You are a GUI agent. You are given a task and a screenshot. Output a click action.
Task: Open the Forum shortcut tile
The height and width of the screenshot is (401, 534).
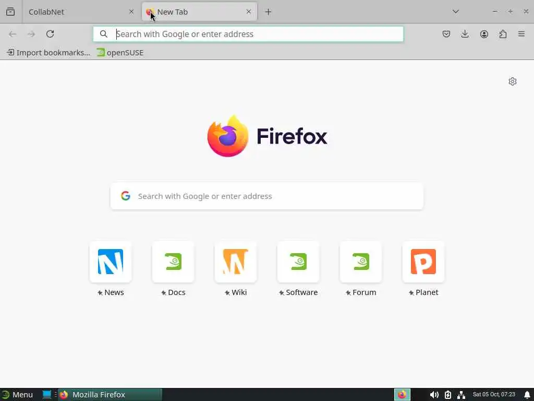[361, 262]
